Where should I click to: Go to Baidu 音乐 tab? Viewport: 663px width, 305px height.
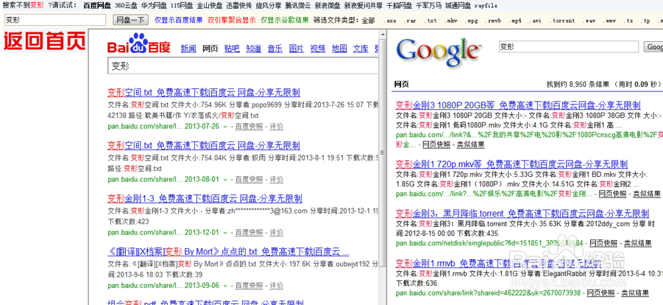point(275,48)
